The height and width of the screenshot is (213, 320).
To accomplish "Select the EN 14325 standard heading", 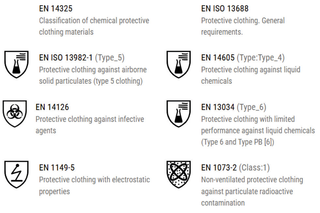I will tap(56, 8).
